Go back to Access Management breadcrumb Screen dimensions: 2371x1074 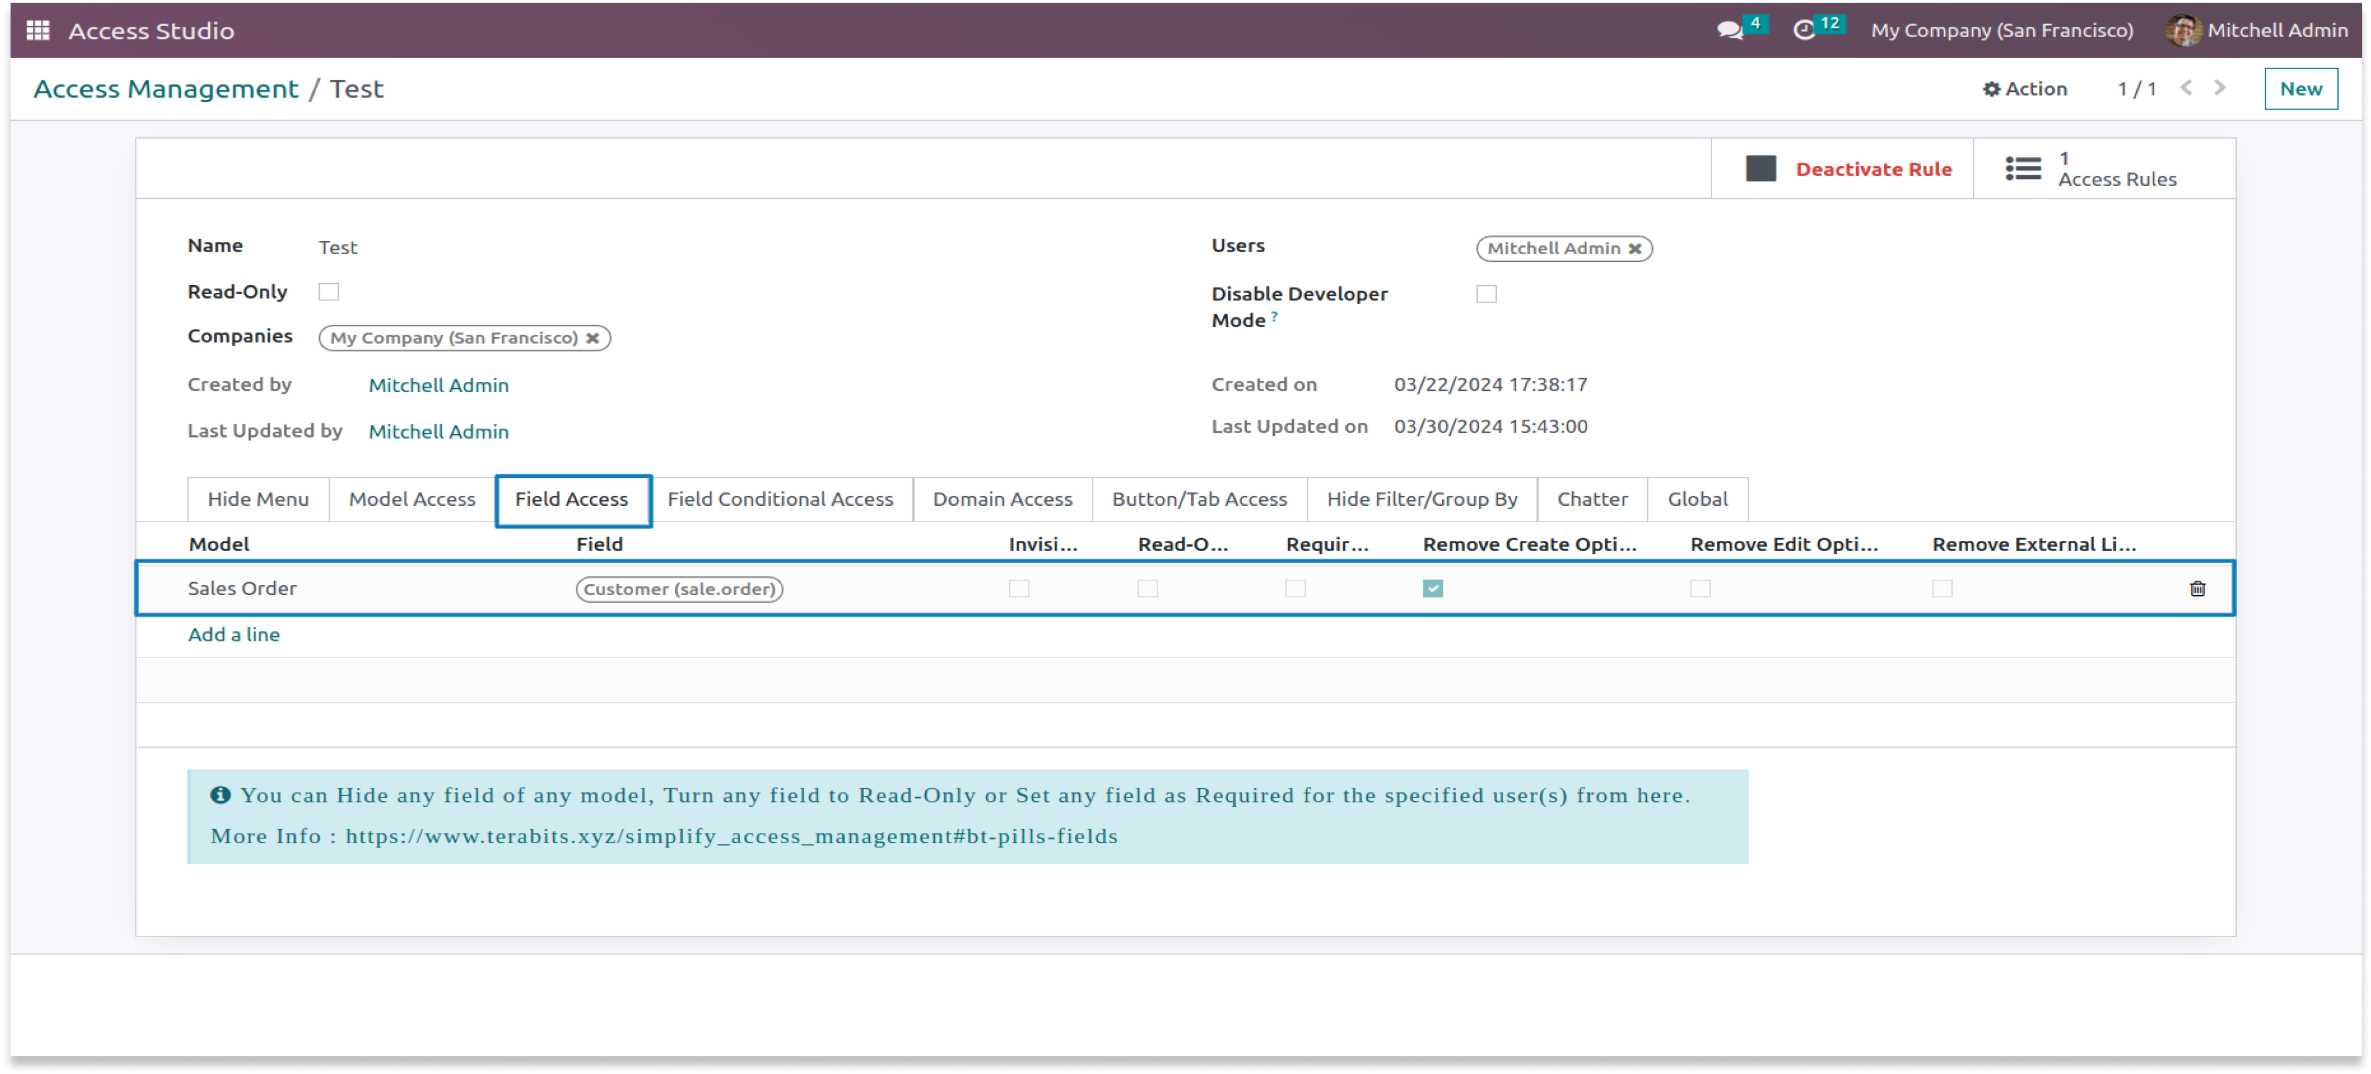pos(166,89)
